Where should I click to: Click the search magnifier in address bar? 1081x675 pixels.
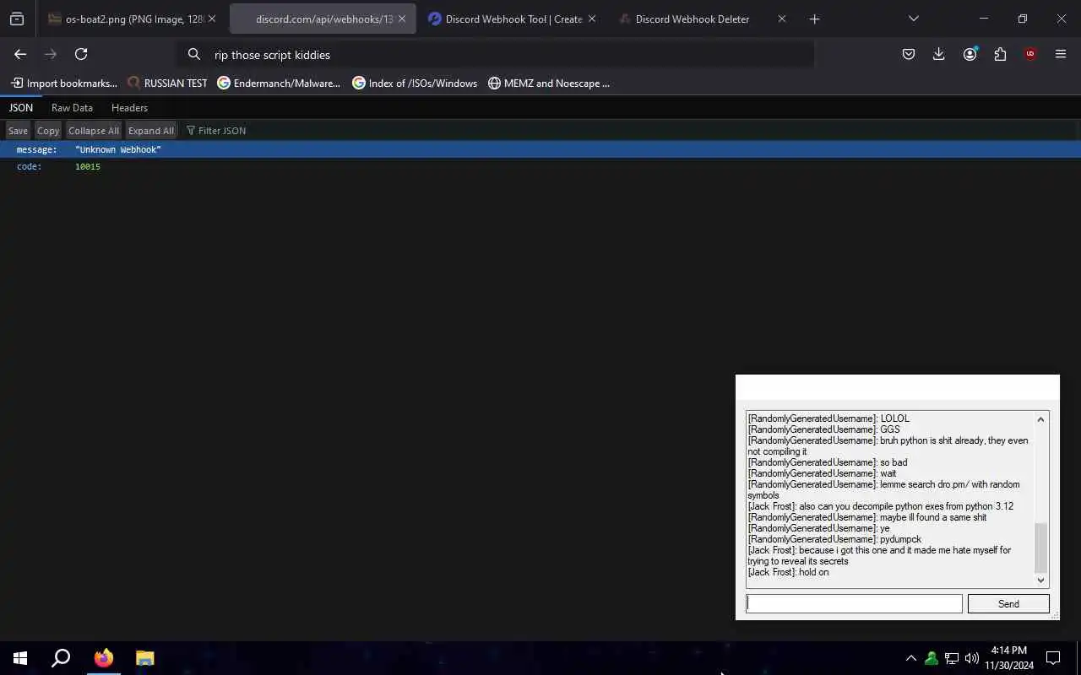coord(194,54)
